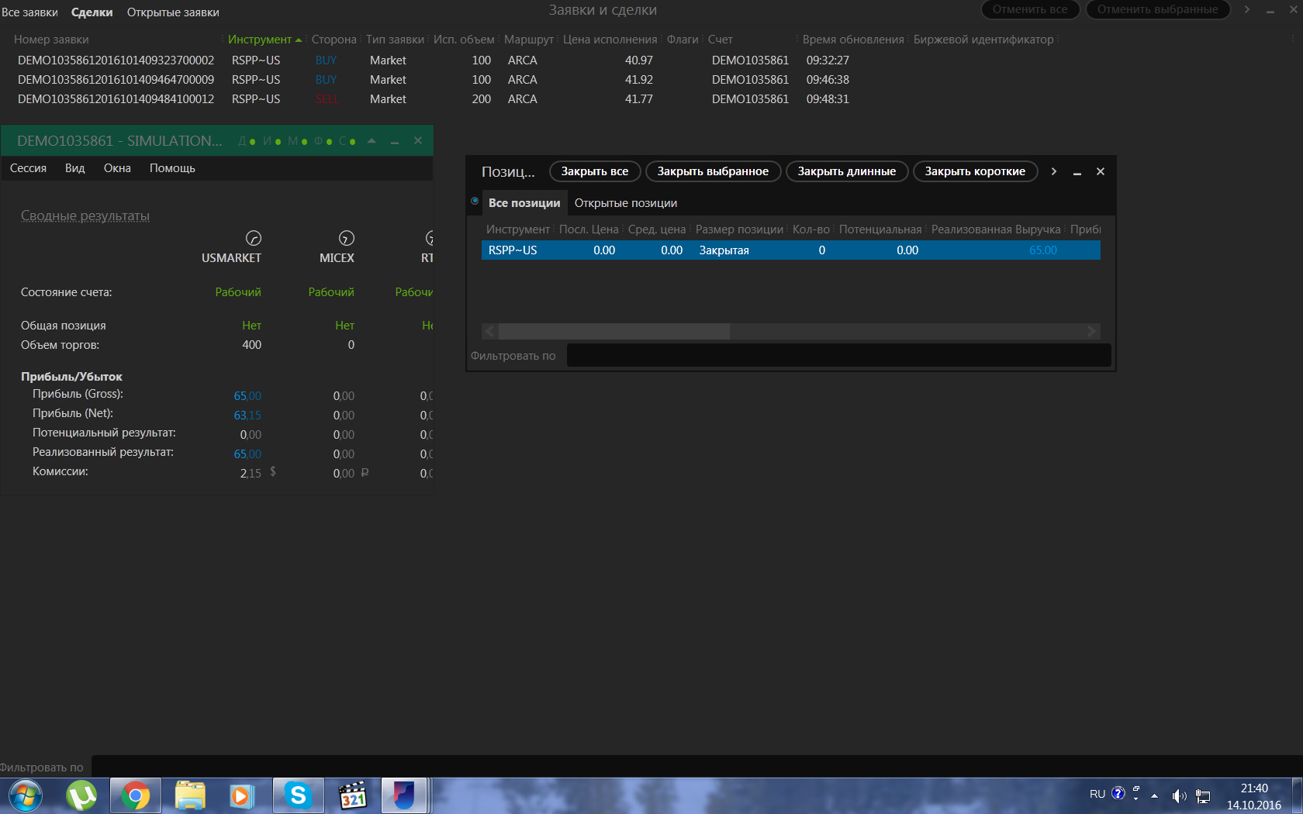Sort by Цена исполнения column header
Image resolution: width=1303 pixels, height=814 pixels.
click(610, 40)
